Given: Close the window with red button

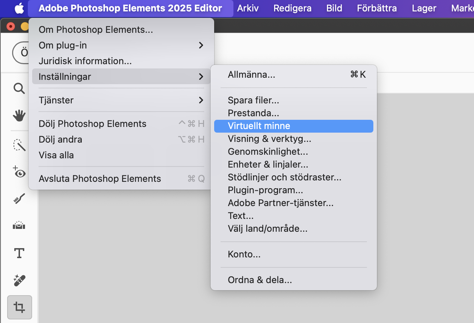Looking at the screenshot, I should point(11,26).
